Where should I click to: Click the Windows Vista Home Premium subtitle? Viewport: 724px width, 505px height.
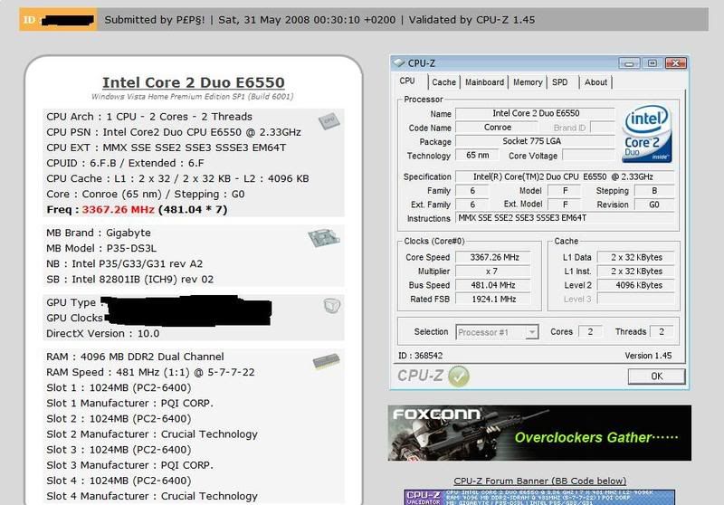click(192, 97)
